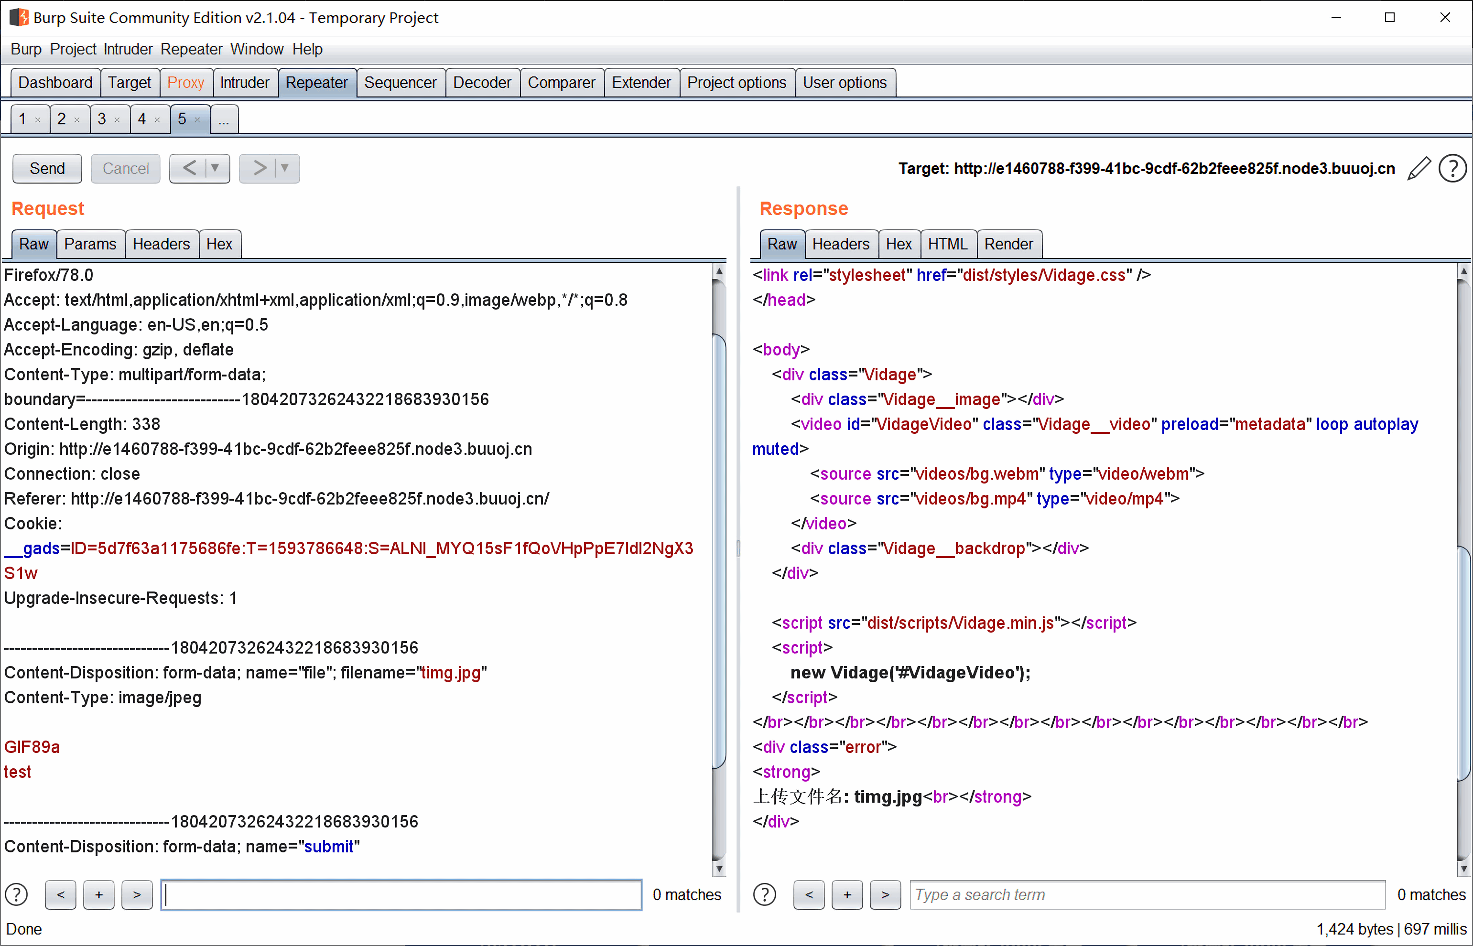Find previous match in request search
The width and height of the screenshot is (1473, 946).
(61, 894)
